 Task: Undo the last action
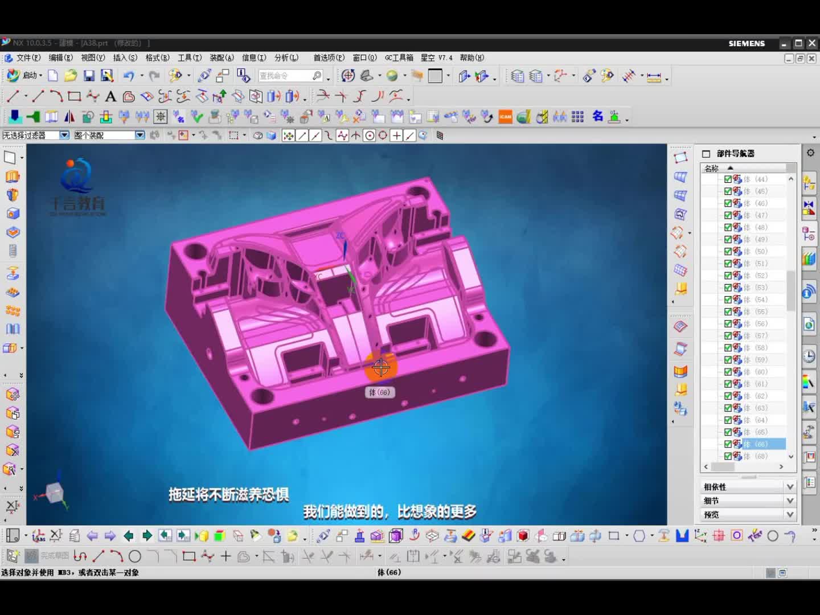coord(129,76)
